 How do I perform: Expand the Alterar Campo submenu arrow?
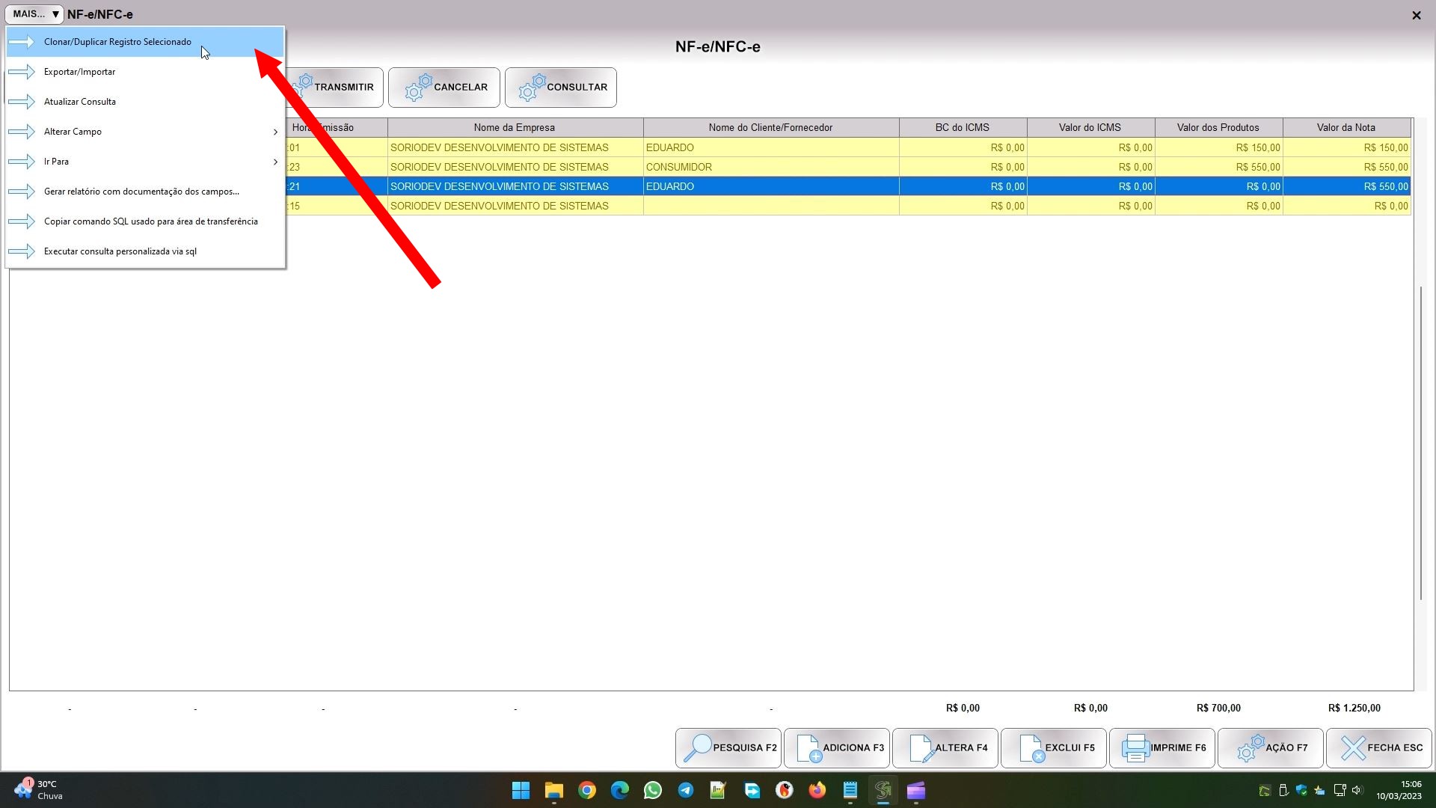pyautogui.click(x=275, y=132)
